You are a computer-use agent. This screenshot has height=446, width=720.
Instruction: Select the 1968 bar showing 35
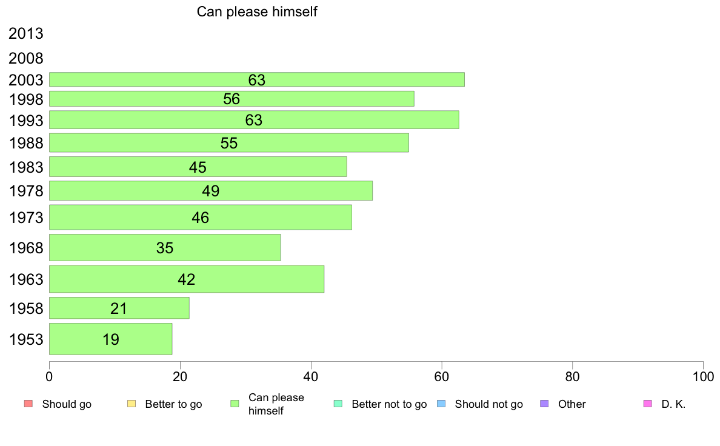[165, 248]
